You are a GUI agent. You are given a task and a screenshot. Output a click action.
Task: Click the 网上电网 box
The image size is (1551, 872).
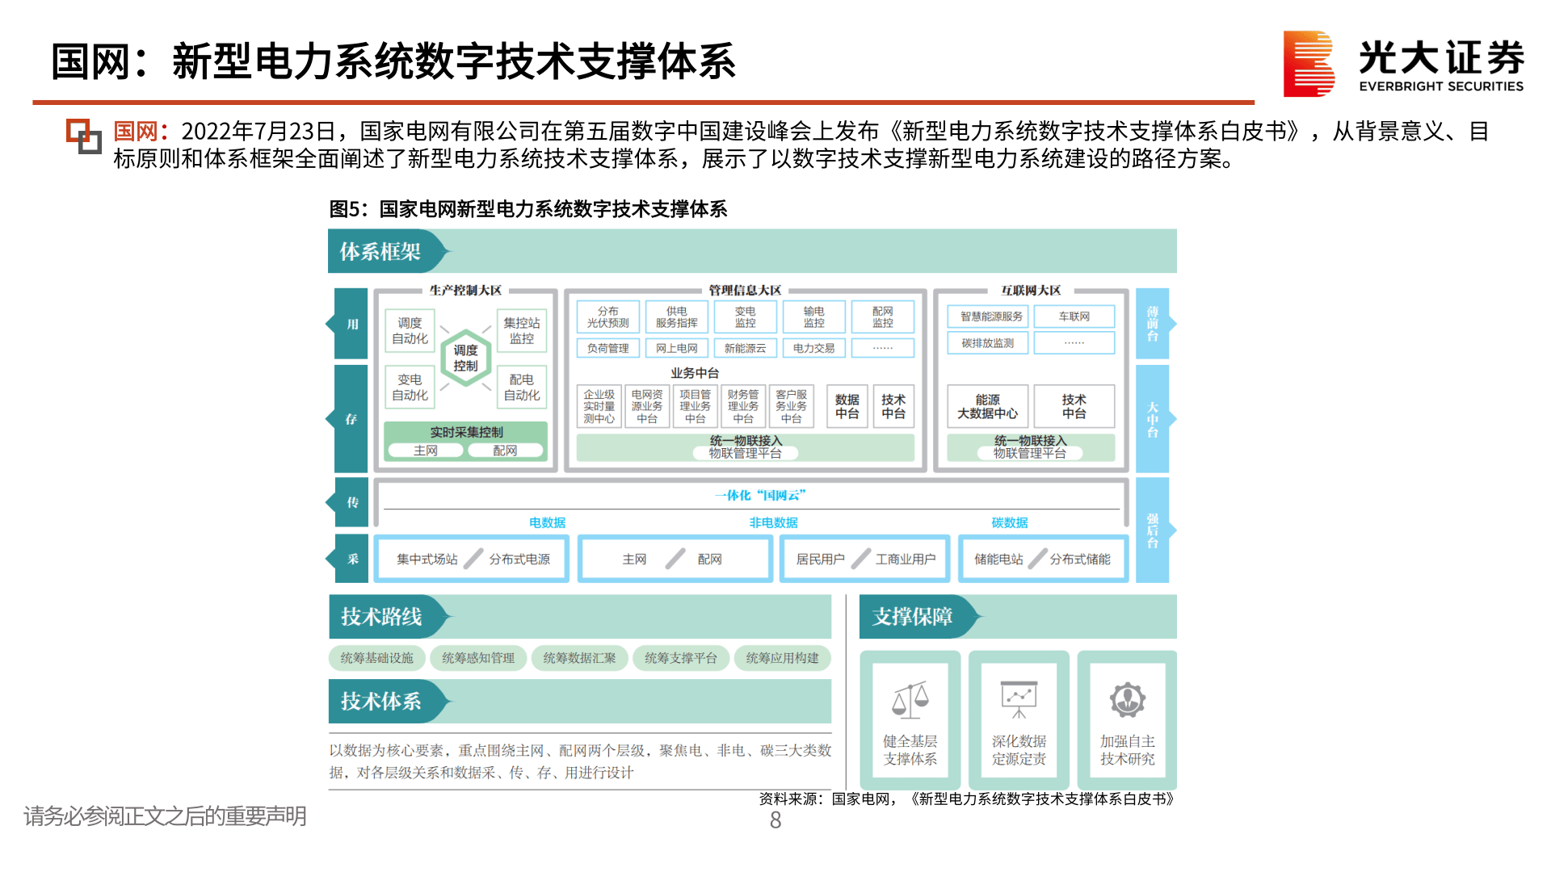(677, 348)
